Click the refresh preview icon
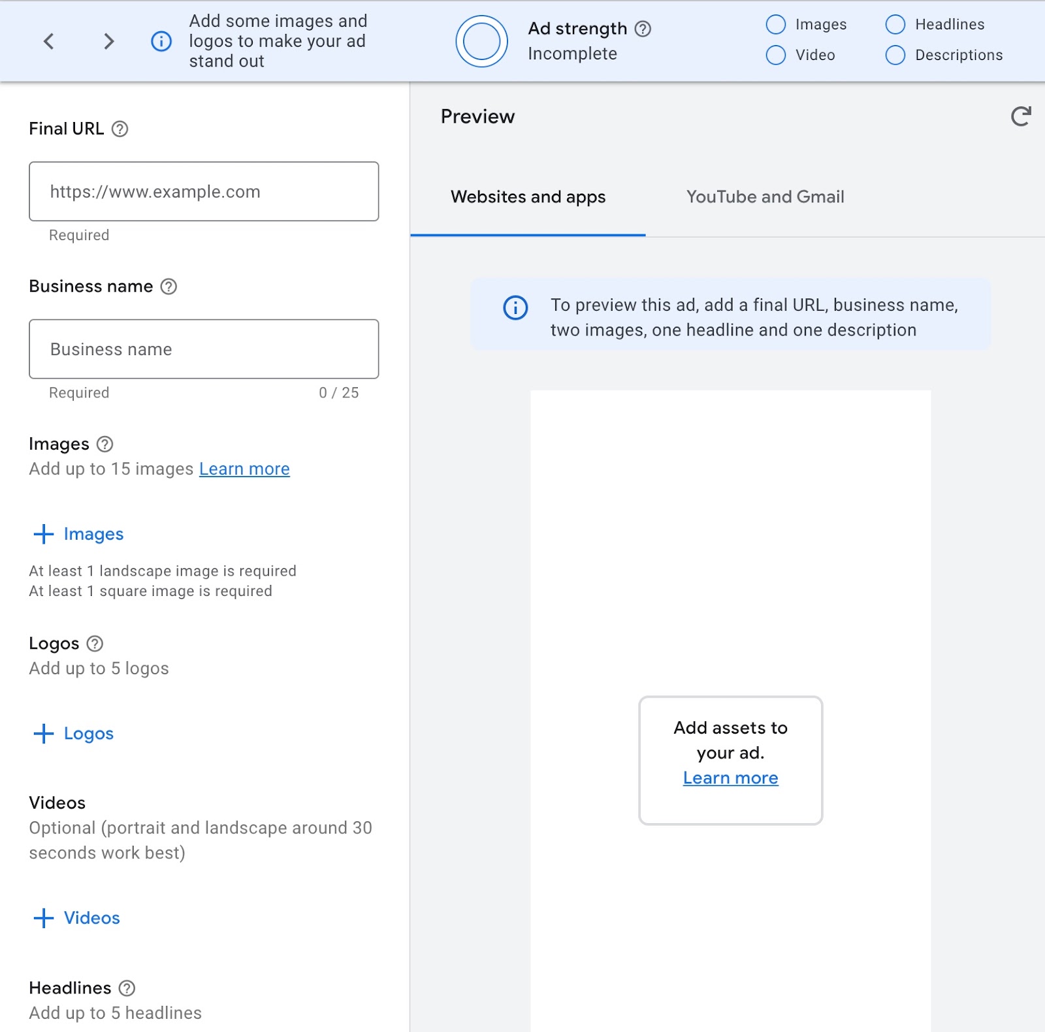 click(x=1020, y=117)
